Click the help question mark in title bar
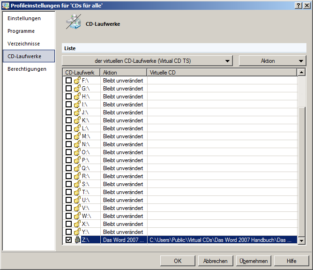 298,5
